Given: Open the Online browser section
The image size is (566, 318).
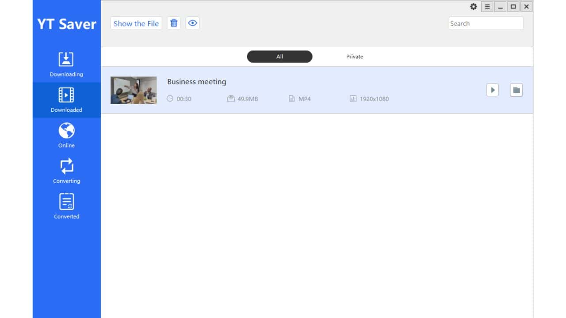Looking at the screenshot, I should [66, 135].
